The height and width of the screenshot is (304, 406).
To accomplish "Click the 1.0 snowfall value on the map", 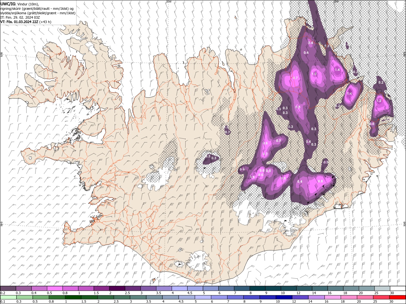I will click(x=314, y=74).
